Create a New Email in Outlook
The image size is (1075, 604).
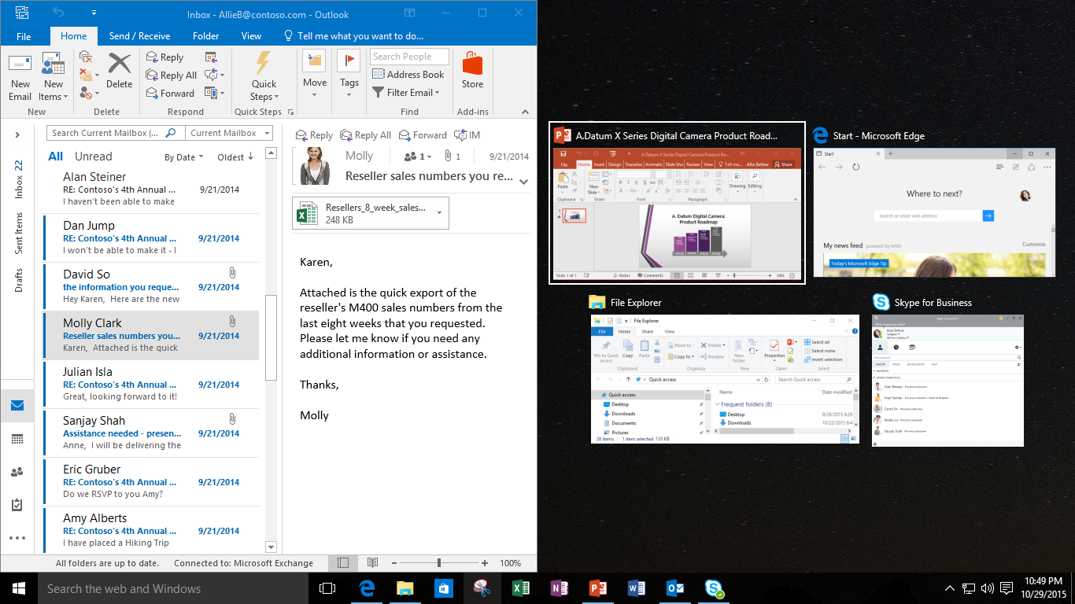[x=20, y=77]
